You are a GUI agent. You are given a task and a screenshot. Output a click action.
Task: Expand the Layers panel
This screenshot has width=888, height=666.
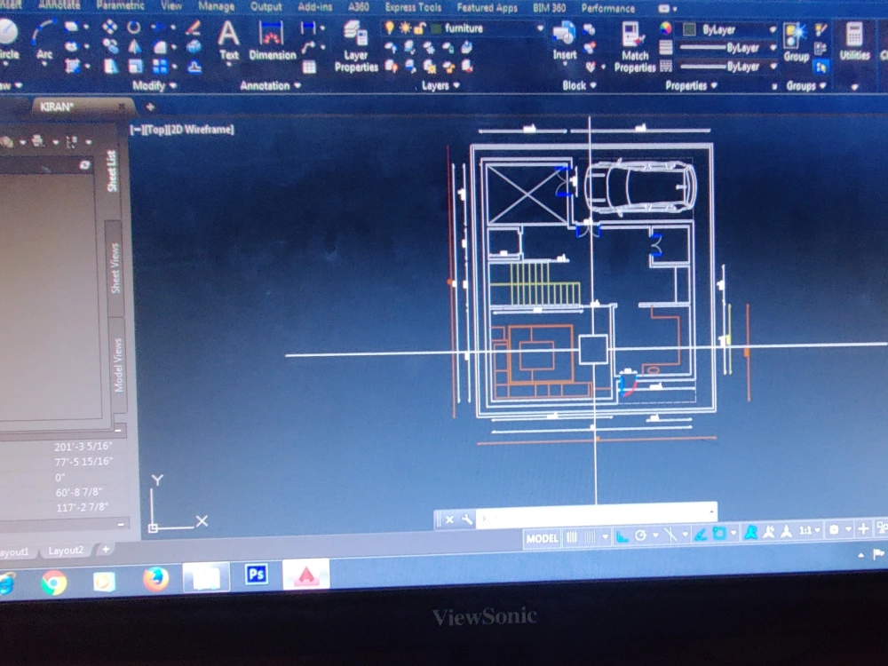point(440,86)
